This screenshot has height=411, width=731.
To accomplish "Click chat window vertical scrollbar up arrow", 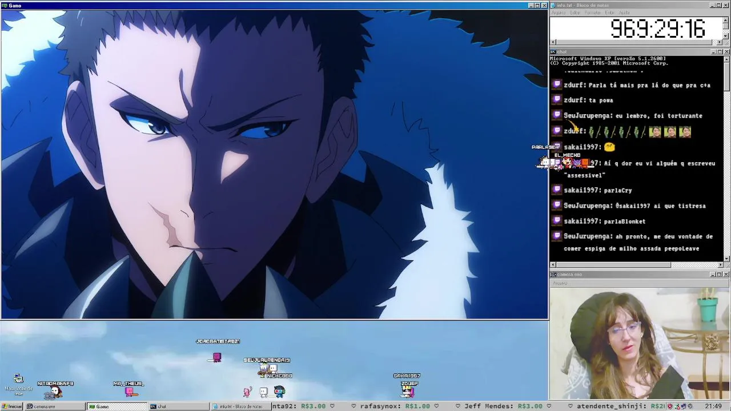I will 726,58.
